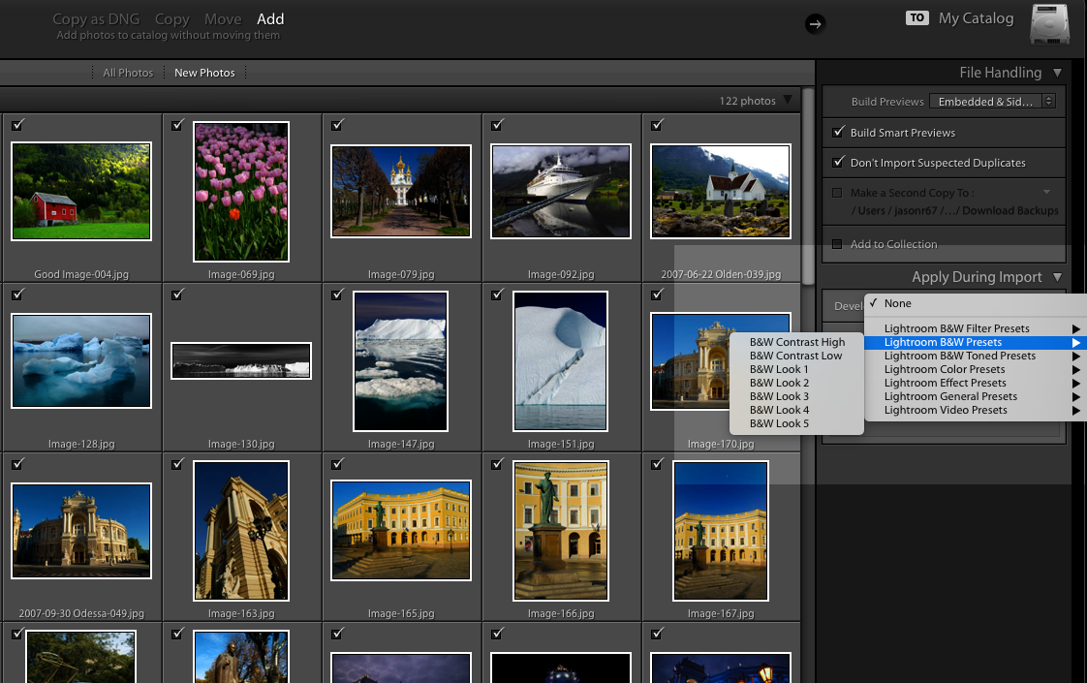Select the 2007-09-30 Odessa-049.jpg thumbnail

81,531
